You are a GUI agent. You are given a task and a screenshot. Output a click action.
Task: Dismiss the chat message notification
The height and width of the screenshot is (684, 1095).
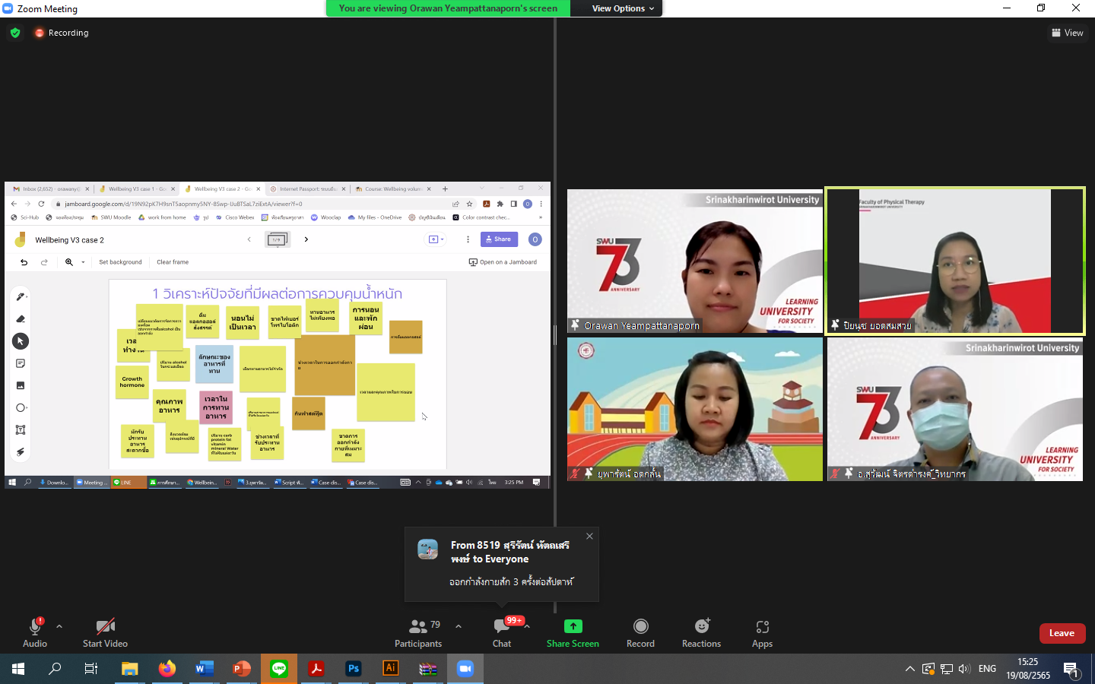(589, 536)
